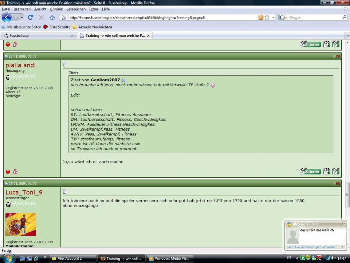Bookmark this page with the star icon
The height and width of the screenshot is (263, 350).
coord(267,18)
